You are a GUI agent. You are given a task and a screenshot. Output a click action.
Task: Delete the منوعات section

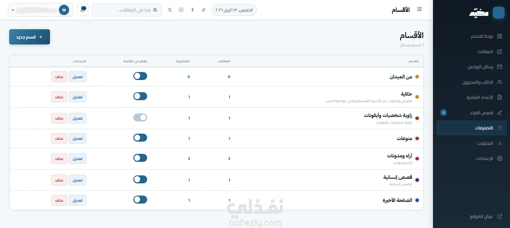pyautogui.click(x=59, y=138)
